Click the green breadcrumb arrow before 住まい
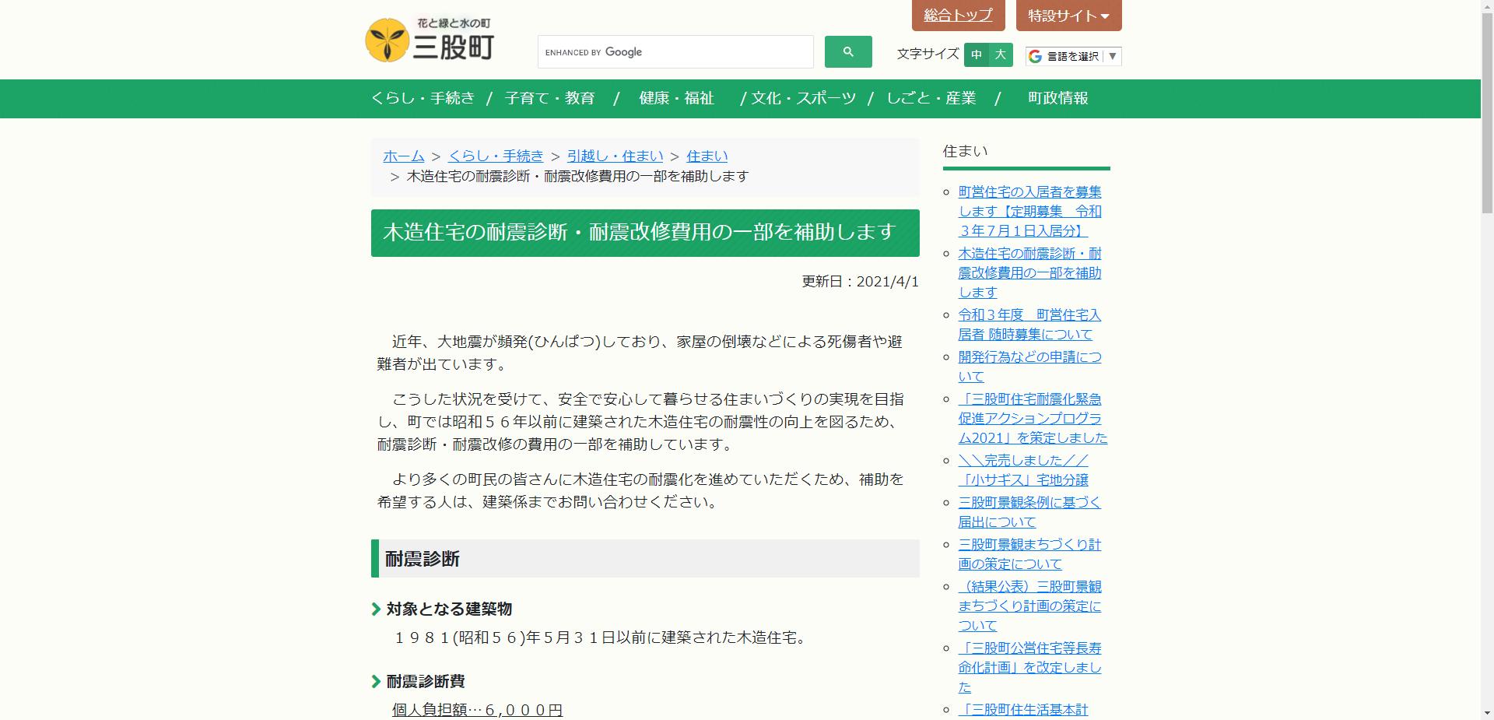Screen dimensions: 1494x720 (675, 156)
